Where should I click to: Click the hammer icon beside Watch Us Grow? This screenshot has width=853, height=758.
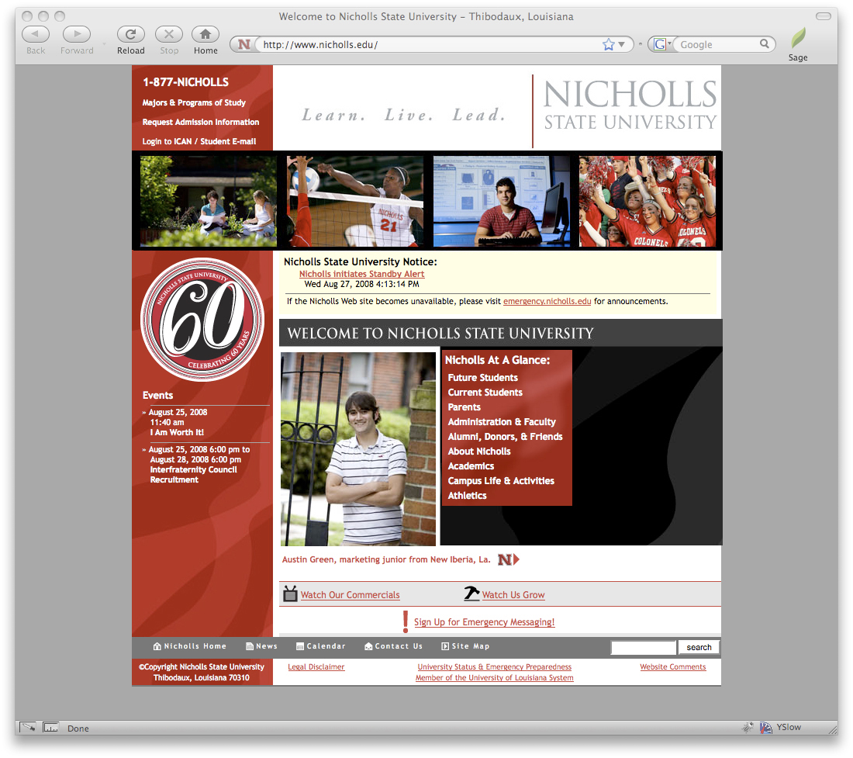tap(471, 594)
